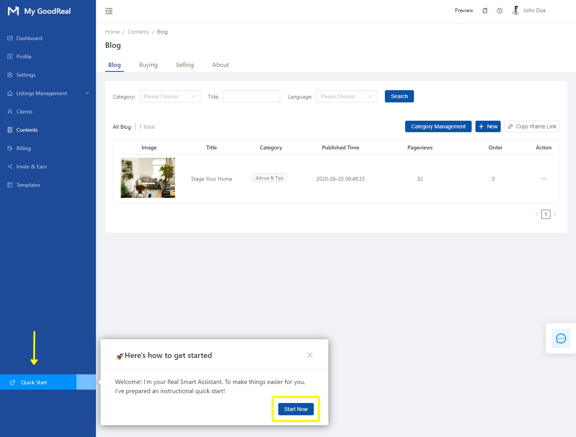576x437 pixels.
Task: Click the mobile preview device icon
Action: (x=485, y=11)
